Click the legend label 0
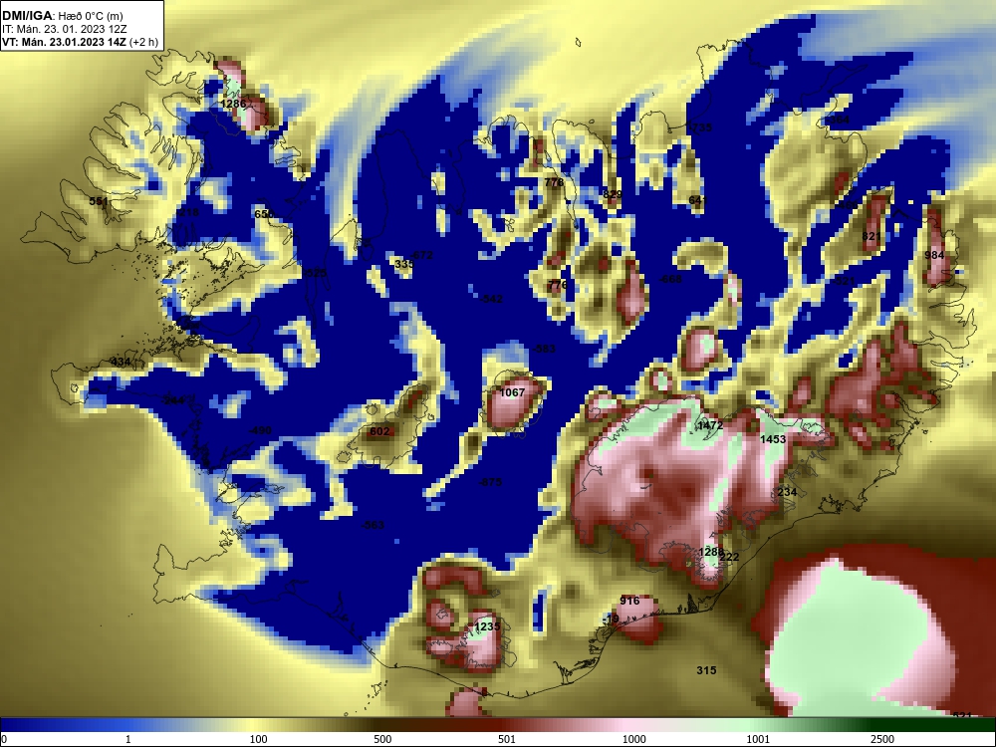 tap(4, 739)
